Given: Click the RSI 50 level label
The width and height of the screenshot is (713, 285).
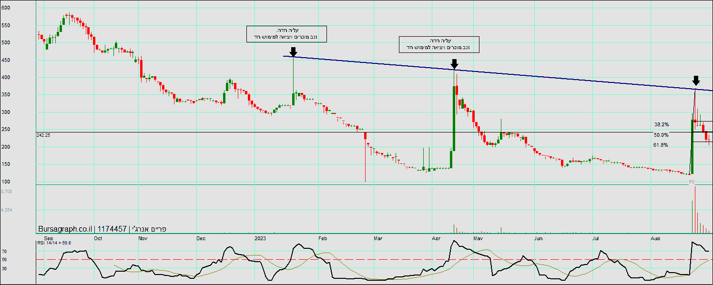Looking at the screenshot, I should pos(4,260).
